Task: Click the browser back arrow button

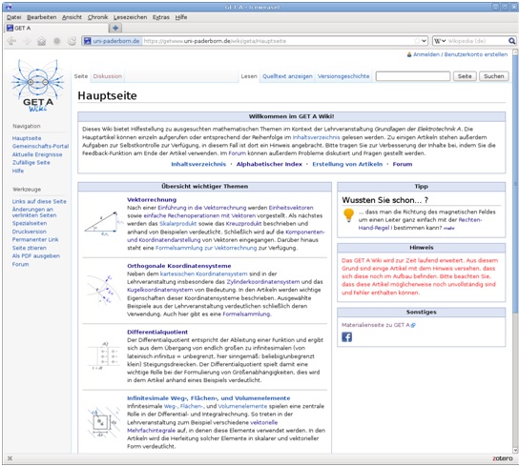Action: [x=11, y=41]
